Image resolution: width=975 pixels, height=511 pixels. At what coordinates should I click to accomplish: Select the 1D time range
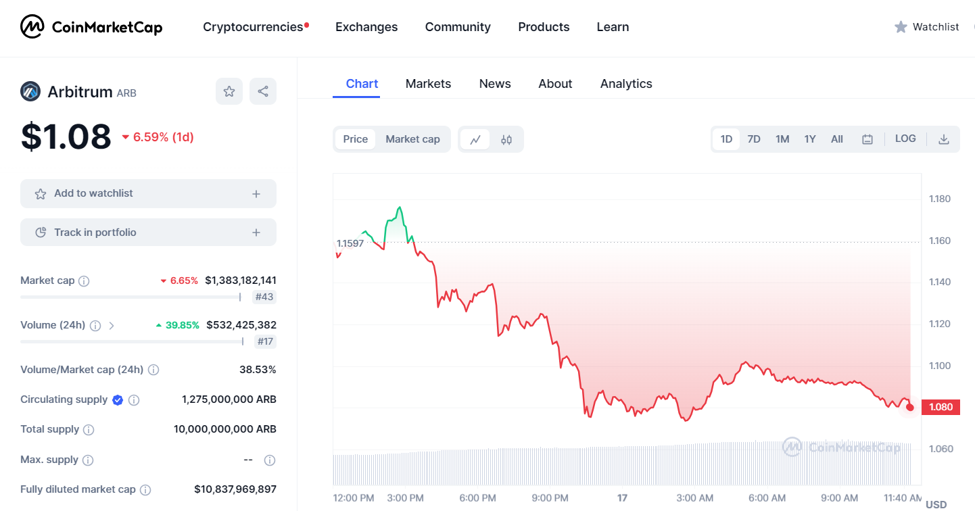pyautogui.click(x=726, y=139)
